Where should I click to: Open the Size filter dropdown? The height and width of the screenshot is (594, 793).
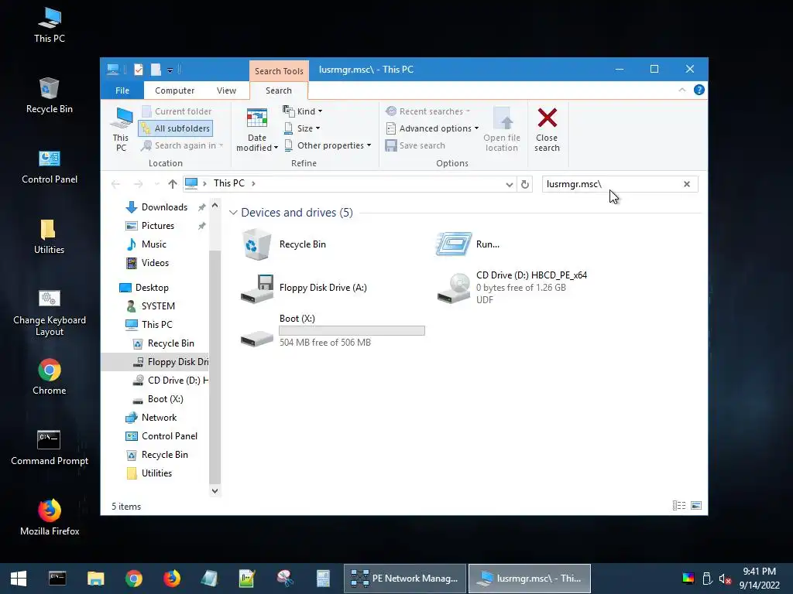pos(302,128)
